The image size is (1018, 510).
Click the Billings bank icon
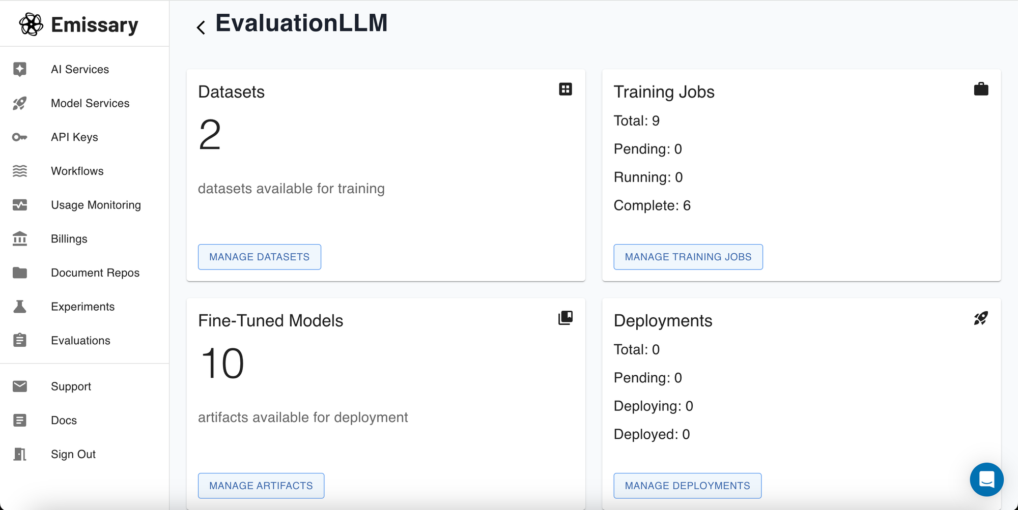click(20, 238)
